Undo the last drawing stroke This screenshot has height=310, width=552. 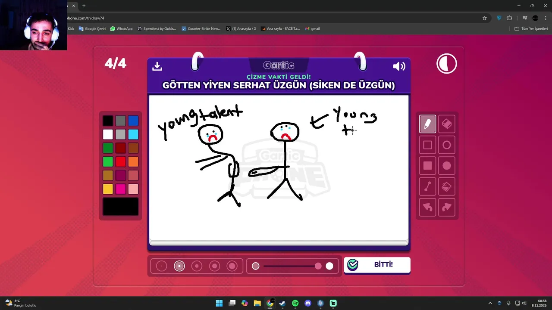pos(427,207)
